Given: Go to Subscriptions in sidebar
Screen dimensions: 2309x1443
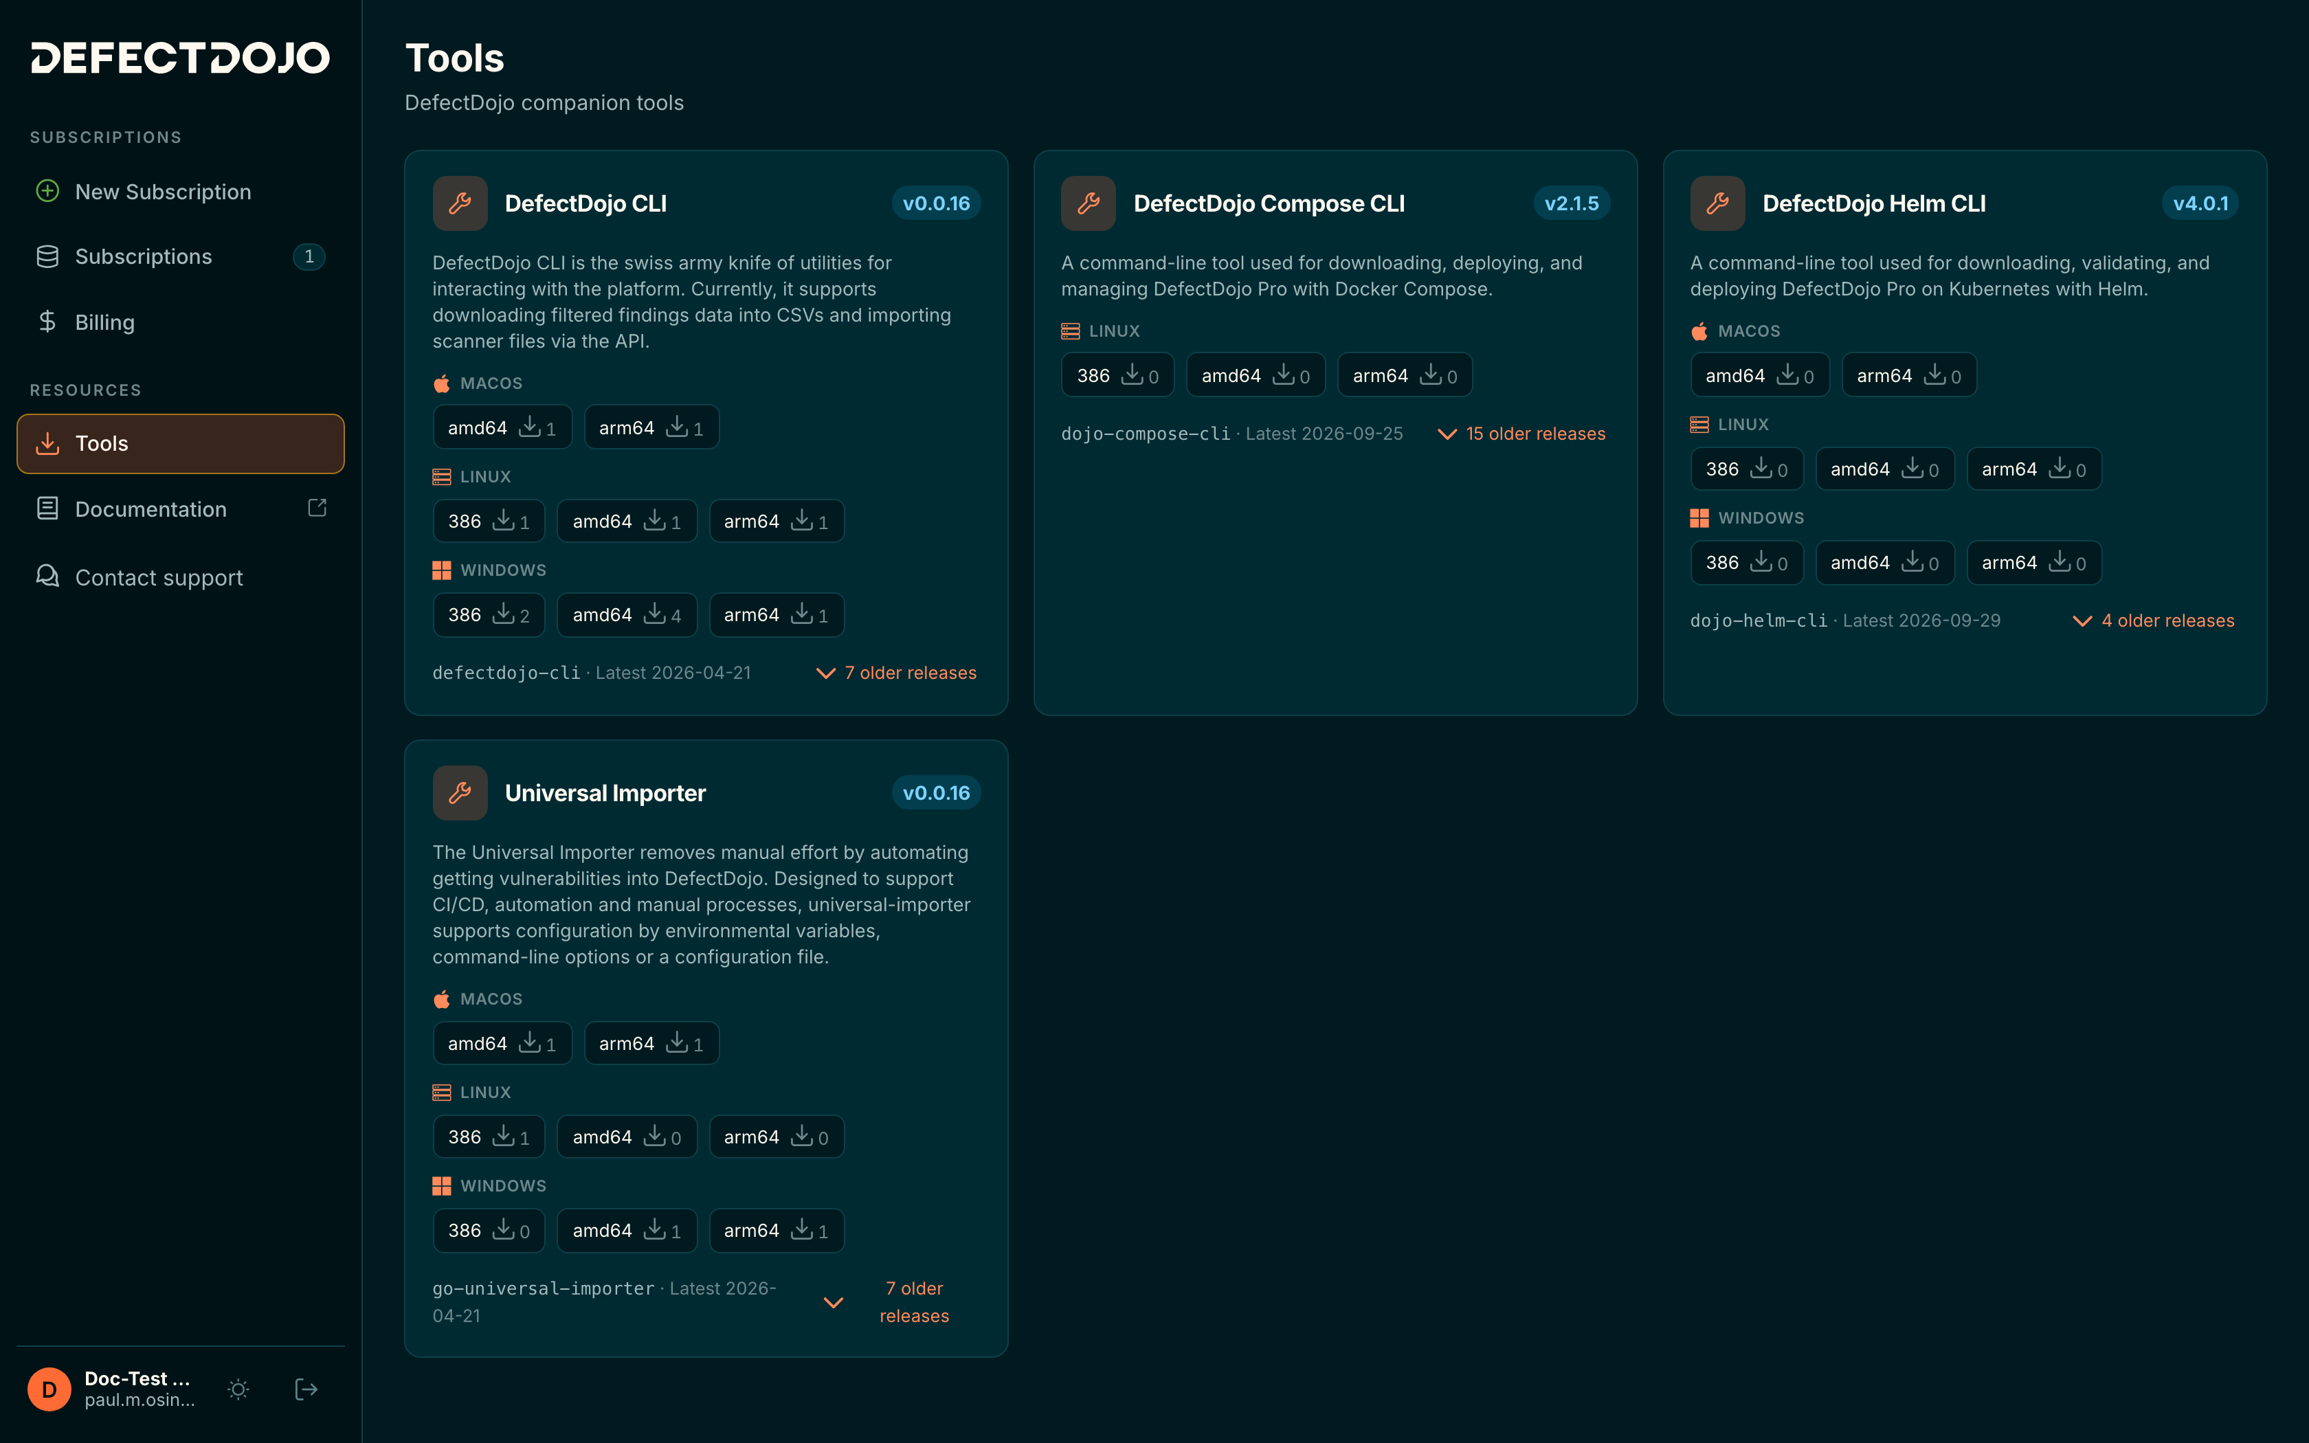Looking at the screenshot, I should pyautogui.click(x=180, y=257).
